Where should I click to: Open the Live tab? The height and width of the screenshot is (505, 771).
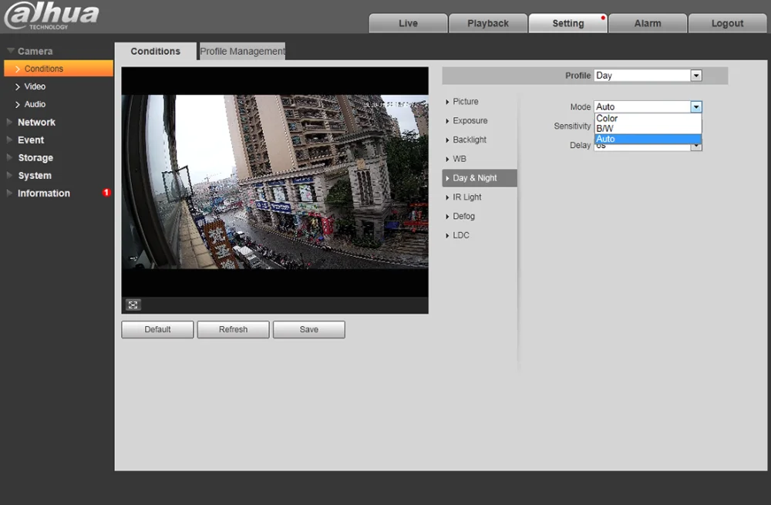[408, 23]
